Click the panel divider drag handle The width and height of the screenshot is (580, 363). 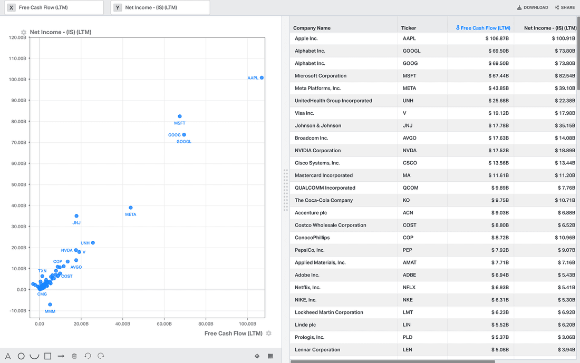(x=286, y=190)
